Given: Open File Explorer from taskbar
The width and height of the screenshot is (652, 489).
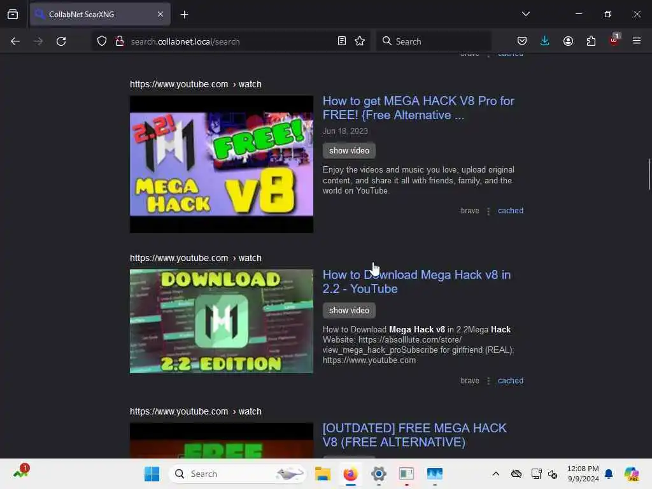Looking at the screenshot, I should 323,474.
